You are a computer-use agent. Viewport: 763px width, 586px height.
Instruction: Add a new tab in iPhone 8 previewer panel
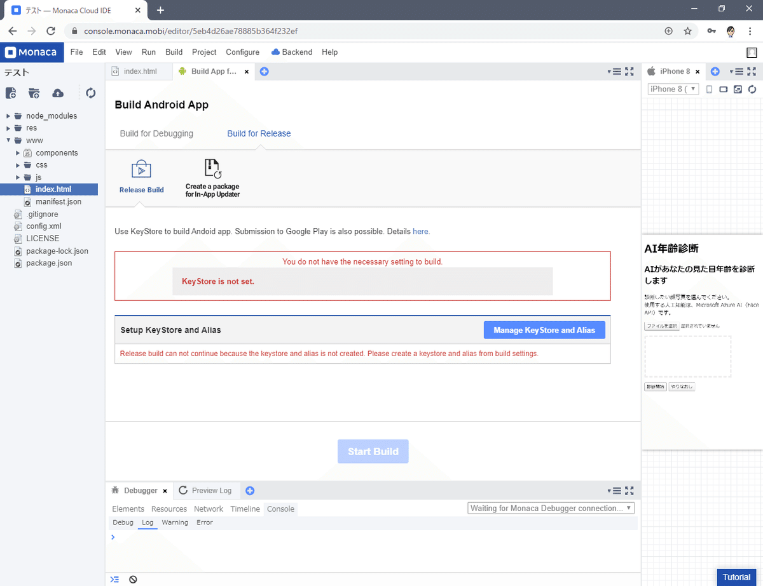point(715,72)
